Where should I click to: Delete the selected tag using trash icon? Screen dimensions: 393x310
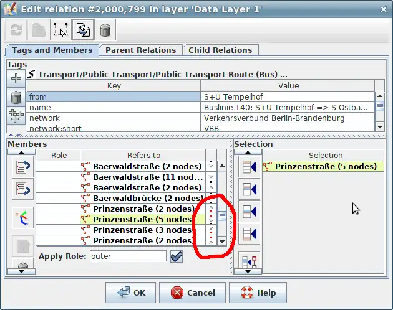(x=16, y=97)
